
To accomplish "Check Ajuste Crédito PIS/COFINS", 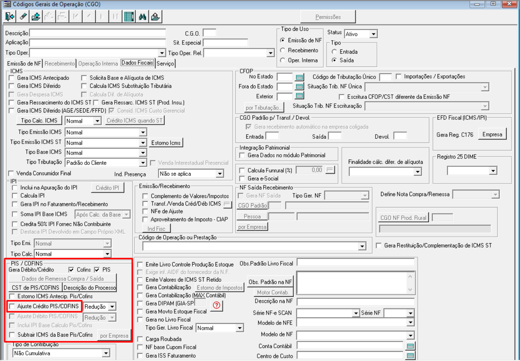I will coord(12,306).
